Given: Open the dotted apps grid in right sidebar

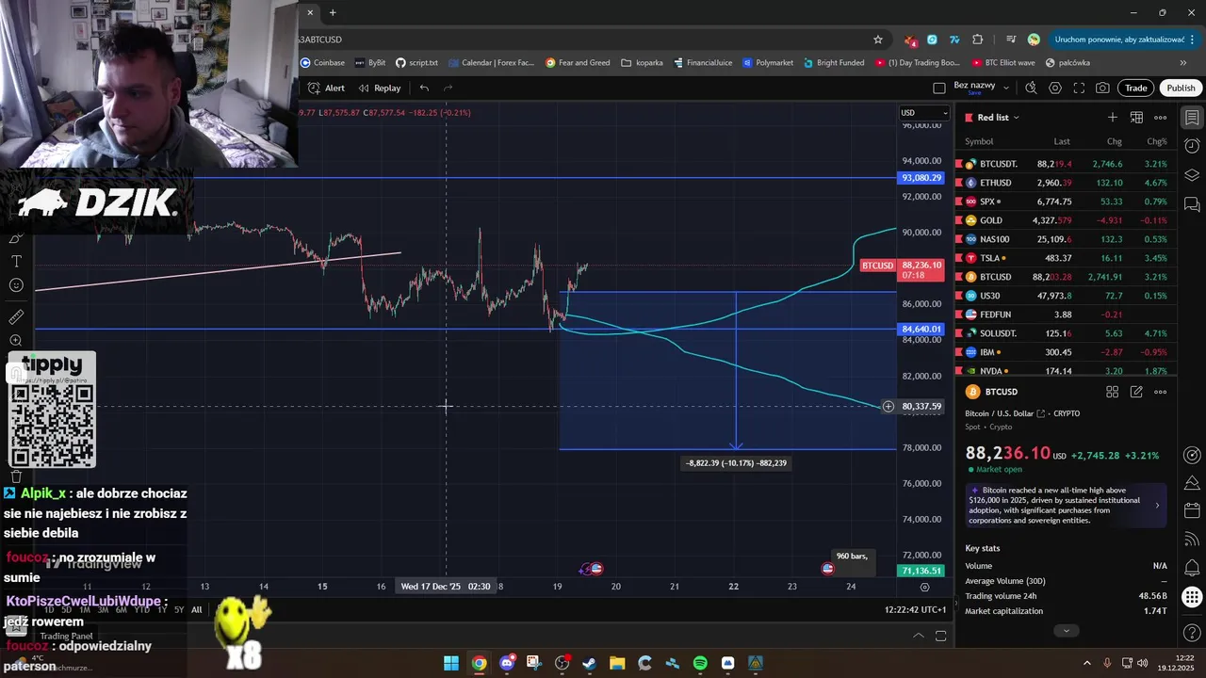Looking at the screenshot, I should click(x=1192, y=596).
